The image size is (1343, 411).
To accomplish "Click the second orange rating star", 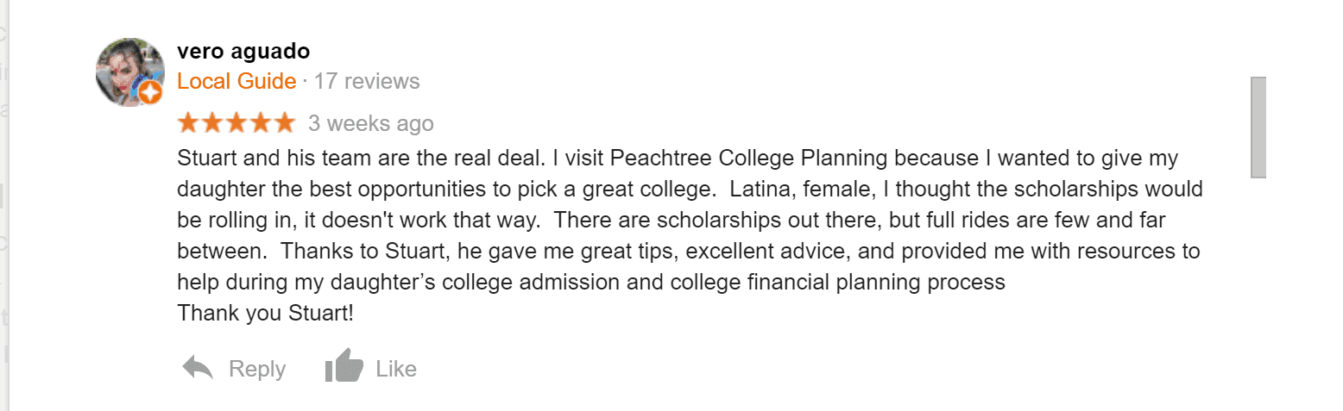I will 212,123.
